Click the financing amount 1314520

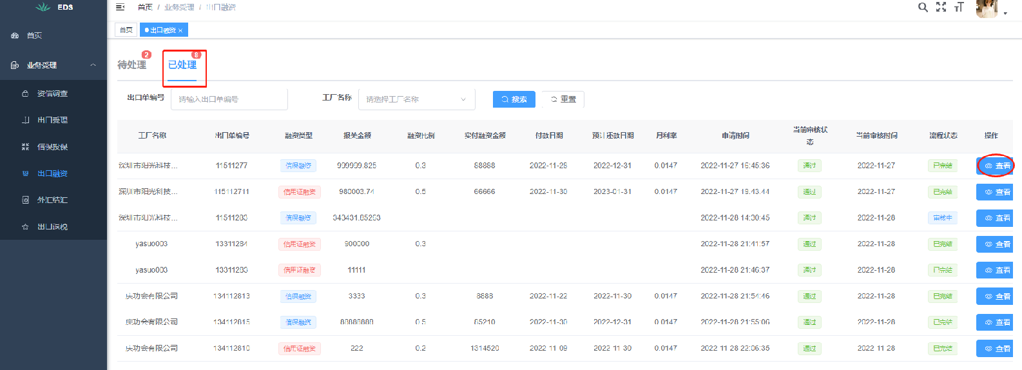click(x=485, y=349)
